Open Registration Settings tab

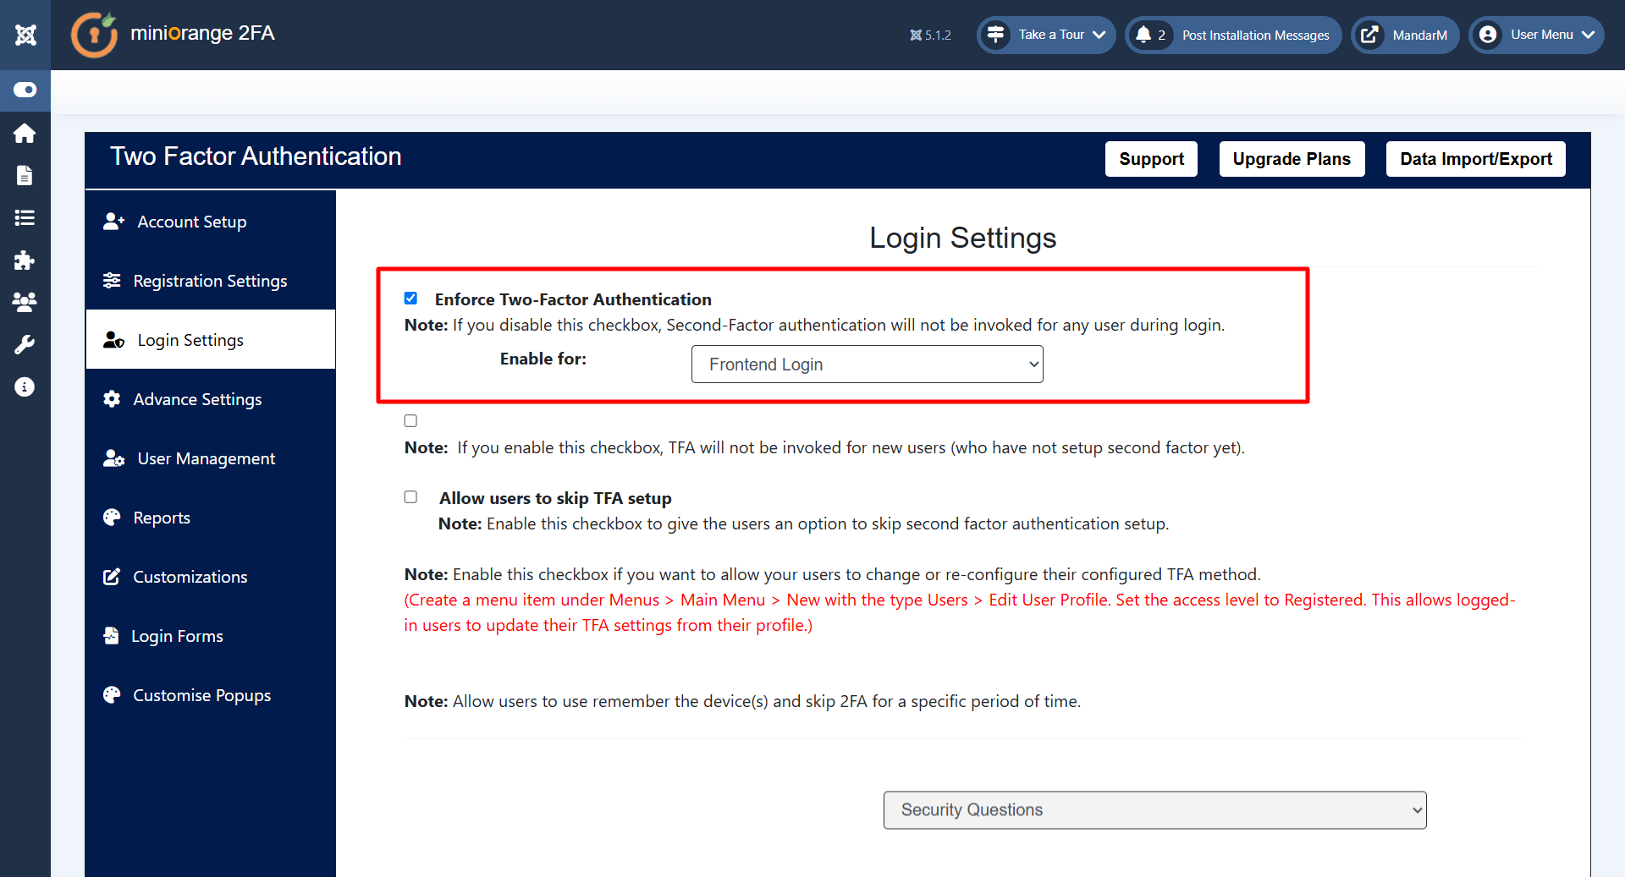coord(211,281)
